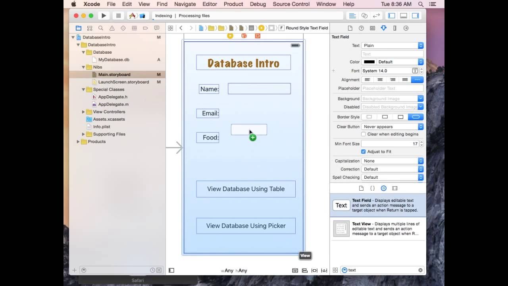Open the Spell Checking dropdown
Viewport: 508px width, 286px height.
pyautogui.click(x=393, y=178)
